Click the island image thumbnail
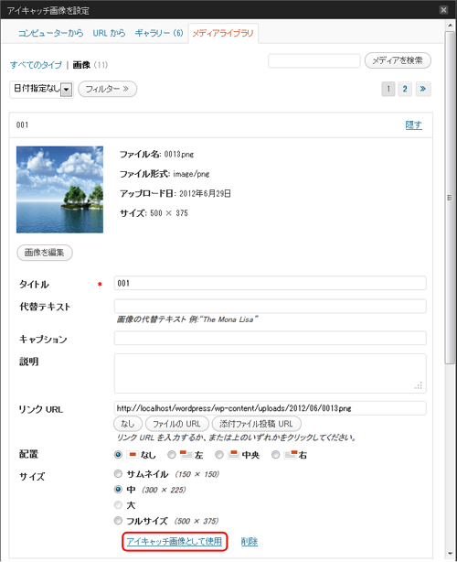457x562 pixels. pos(59,189)
